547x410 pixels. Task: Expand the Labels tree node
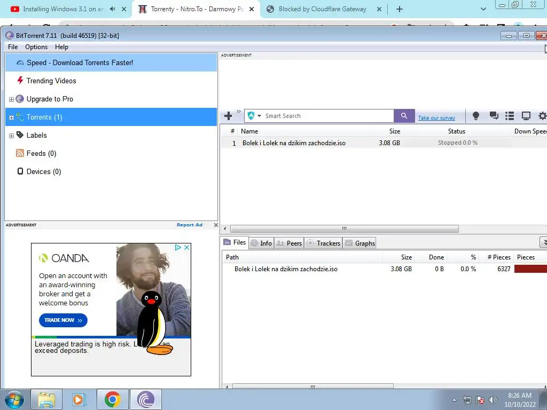pos(11,136)
